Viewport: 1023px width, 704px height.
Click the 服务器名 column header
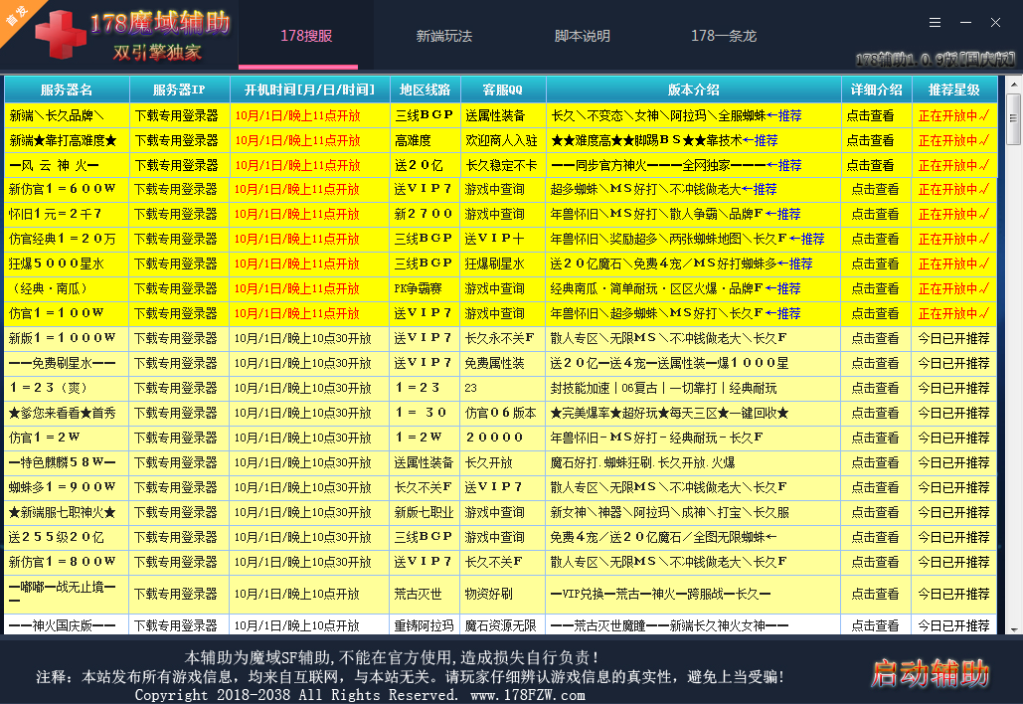pos(66,88)
